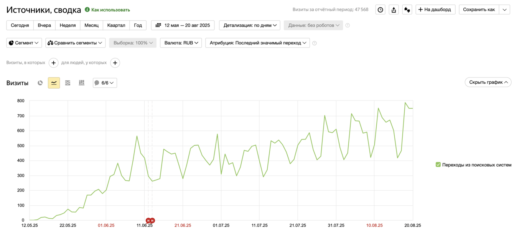Expand arrow next to Сохранить как
Image resolution: width=514 pixels, height=237 pixels.
(504, 10)
